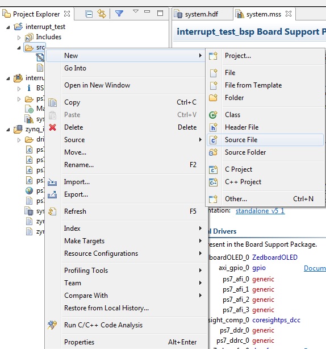Expand the Includes node

pos(19,38)
